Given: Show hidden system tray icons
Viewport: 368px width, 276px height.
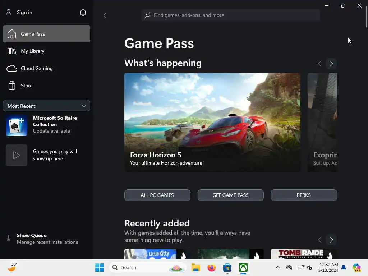Looking at the screenshot, I should (x=278, y=267).
